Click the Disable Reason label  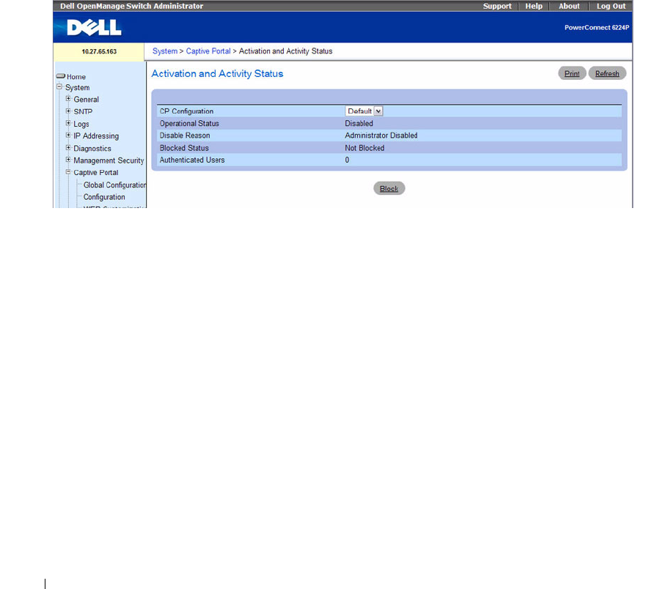pyautogui.click(x=185, y=136)
